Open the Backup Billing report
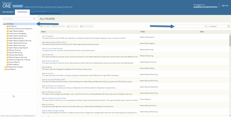Viewport: 231px width, 117px height. click(47, 67)
